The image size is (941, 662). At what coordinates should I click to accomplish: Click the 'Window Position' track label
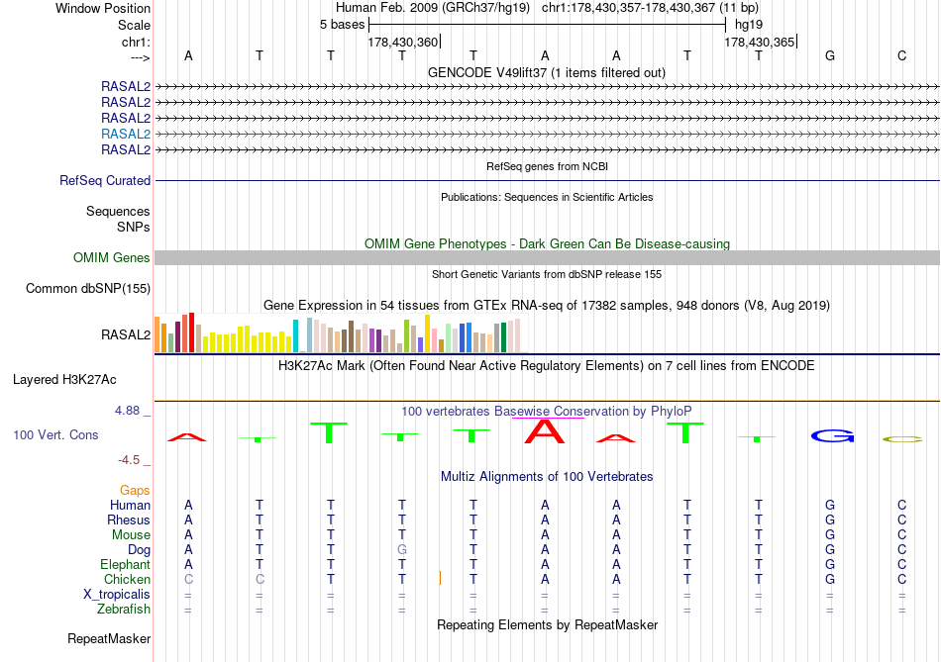[x=103, y=8]
